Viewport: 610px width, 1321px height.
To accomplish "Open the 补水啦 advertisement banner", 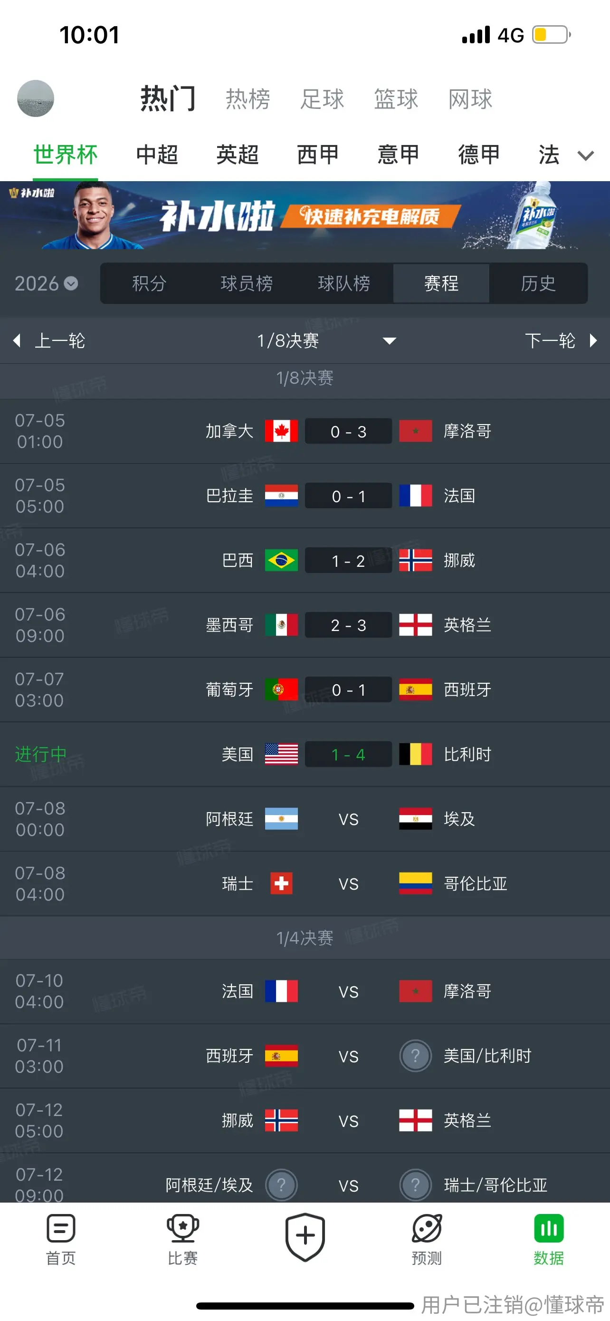I will (x=305, y=215).
